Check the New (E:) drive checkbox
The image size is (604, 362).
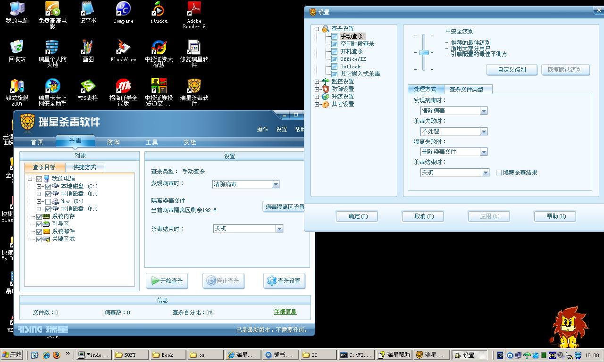pyautogui.click(x=48, y=201)
